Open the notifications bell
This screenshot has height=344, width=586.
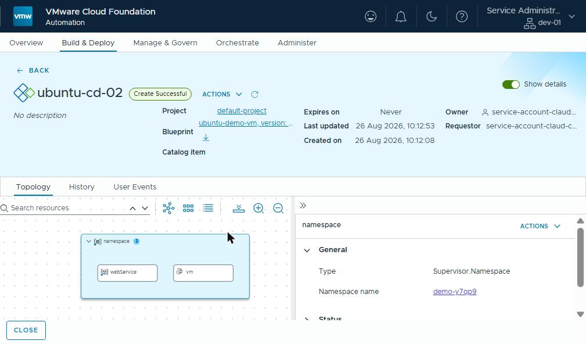point(401,16)
